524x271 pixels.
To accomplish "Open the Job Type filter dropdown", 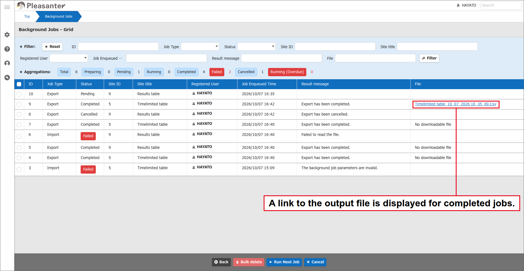I will (x=200, y=46).
